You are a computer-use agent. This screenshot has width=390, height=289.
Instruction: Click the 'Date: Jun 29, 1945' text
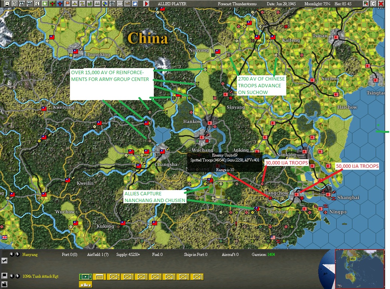tap(281, 4)
